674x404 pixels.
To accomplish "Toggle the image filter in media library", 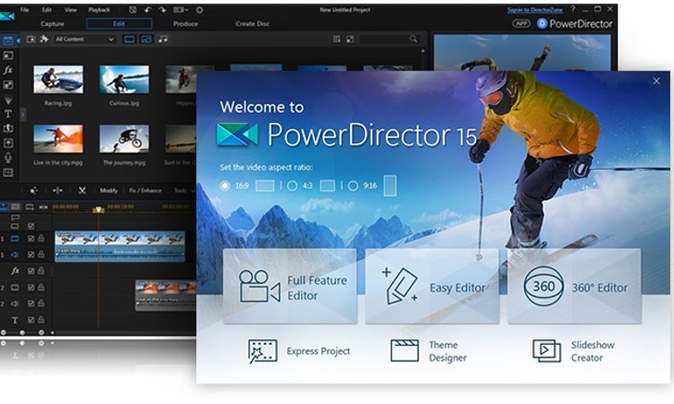I will 146,39.
